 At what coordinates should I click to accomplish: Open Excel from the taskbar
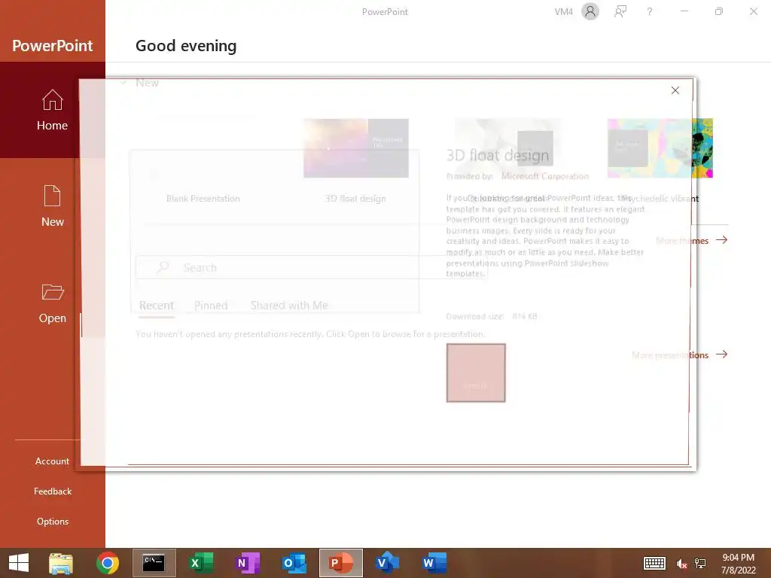pos(201,563)
